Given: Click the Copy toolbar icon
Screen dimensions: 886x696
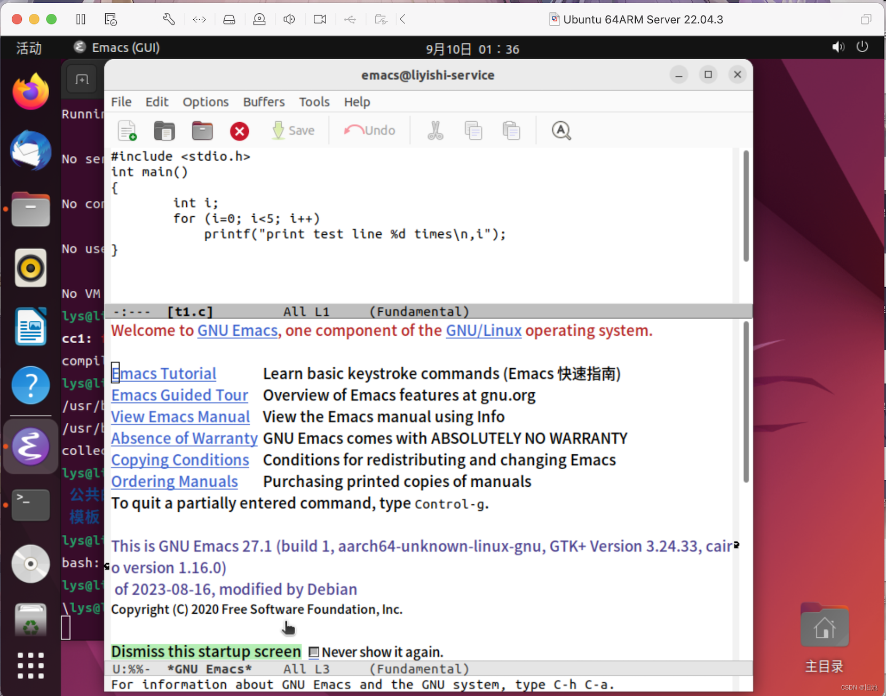Looking at the screenshot, I should tap(473, 131).
